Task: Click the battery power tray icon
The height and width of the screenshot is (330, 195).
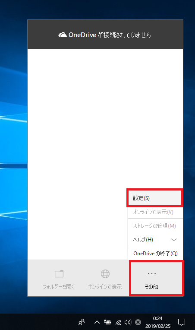Action: (107, 322)
